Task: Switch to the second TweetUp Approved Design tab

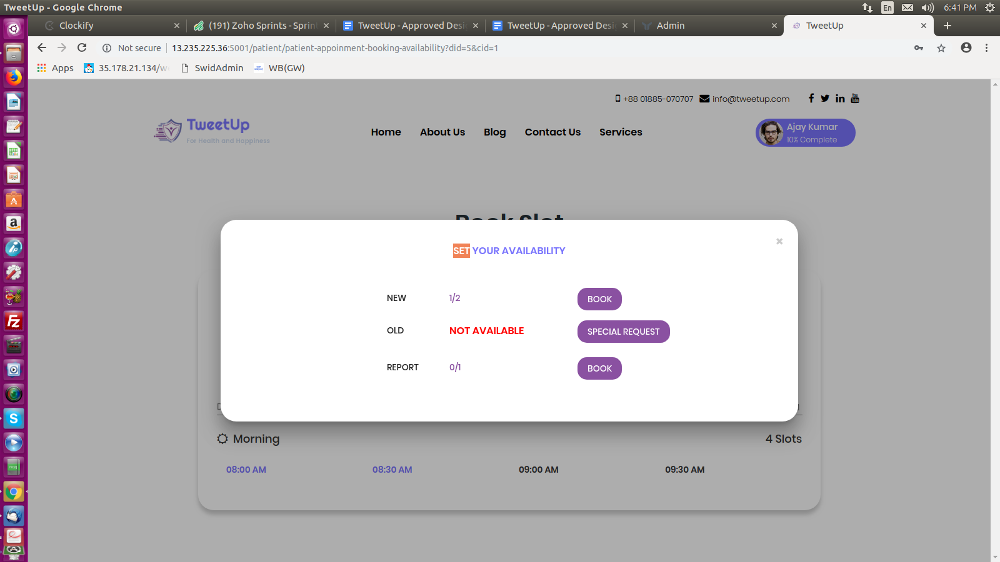Action: pyautogui.click(x=560, y=26)
